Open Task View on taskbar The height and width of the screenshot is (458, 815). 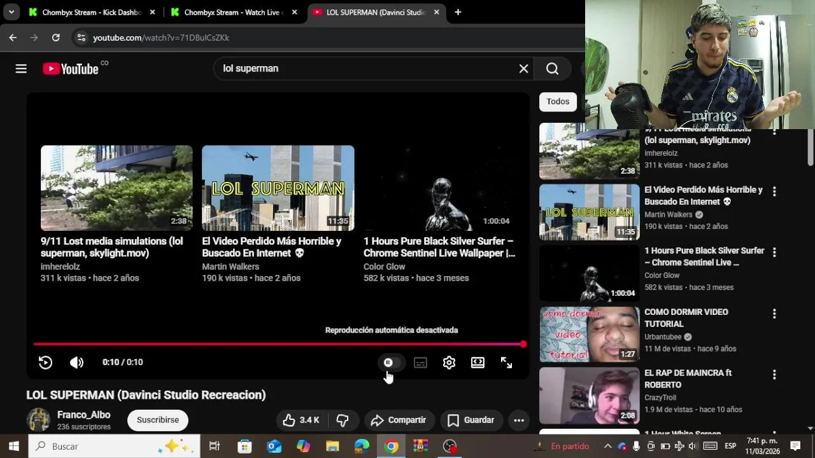click(x=215, y=447)
